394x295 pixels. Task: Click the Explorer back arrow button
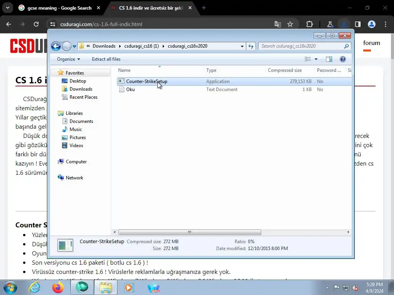pos(56,46)
